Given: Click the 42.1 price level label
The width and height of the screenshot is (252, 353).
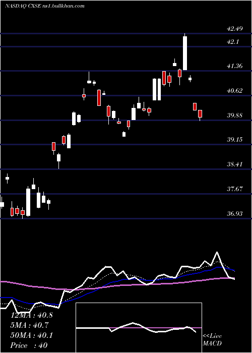Looking at the screenshot, I should pyautogui.click(x=233, y=42).
